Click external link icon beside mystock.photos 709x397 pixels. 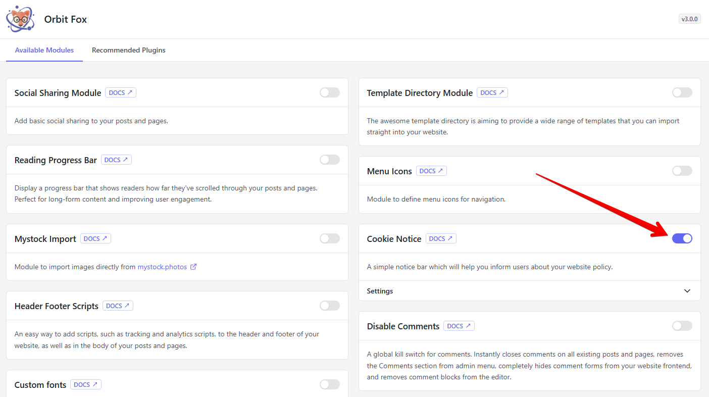[x=193, y=267]
